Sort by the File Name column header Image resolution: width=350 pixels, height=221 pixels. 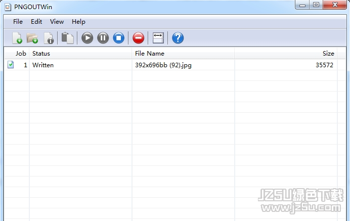[183, 53]
